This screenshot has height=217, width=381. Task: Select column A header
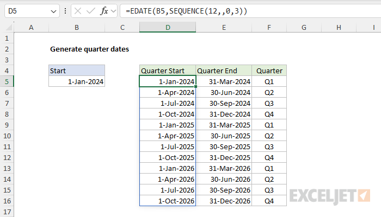point(32,27)
